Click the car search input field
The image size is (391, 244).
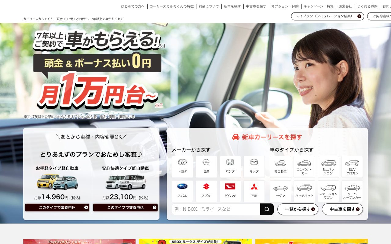pos(216,209)
